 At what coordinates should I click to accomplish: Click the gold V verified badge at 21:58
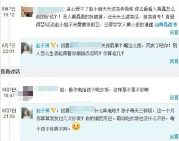point(53,110)
